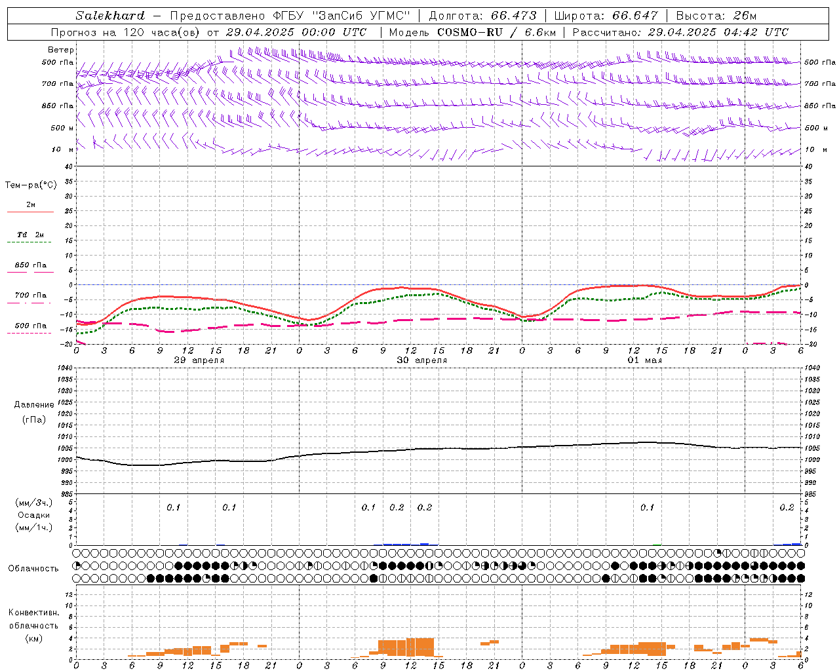
Task: Click the "Модель COSMO-RU / 6.6км" text
Action: [473, 32]
